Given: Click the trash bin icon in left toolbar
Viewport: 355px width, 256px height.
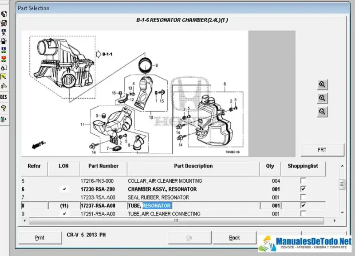Looking at the screenshot, I should pos(4,23).
